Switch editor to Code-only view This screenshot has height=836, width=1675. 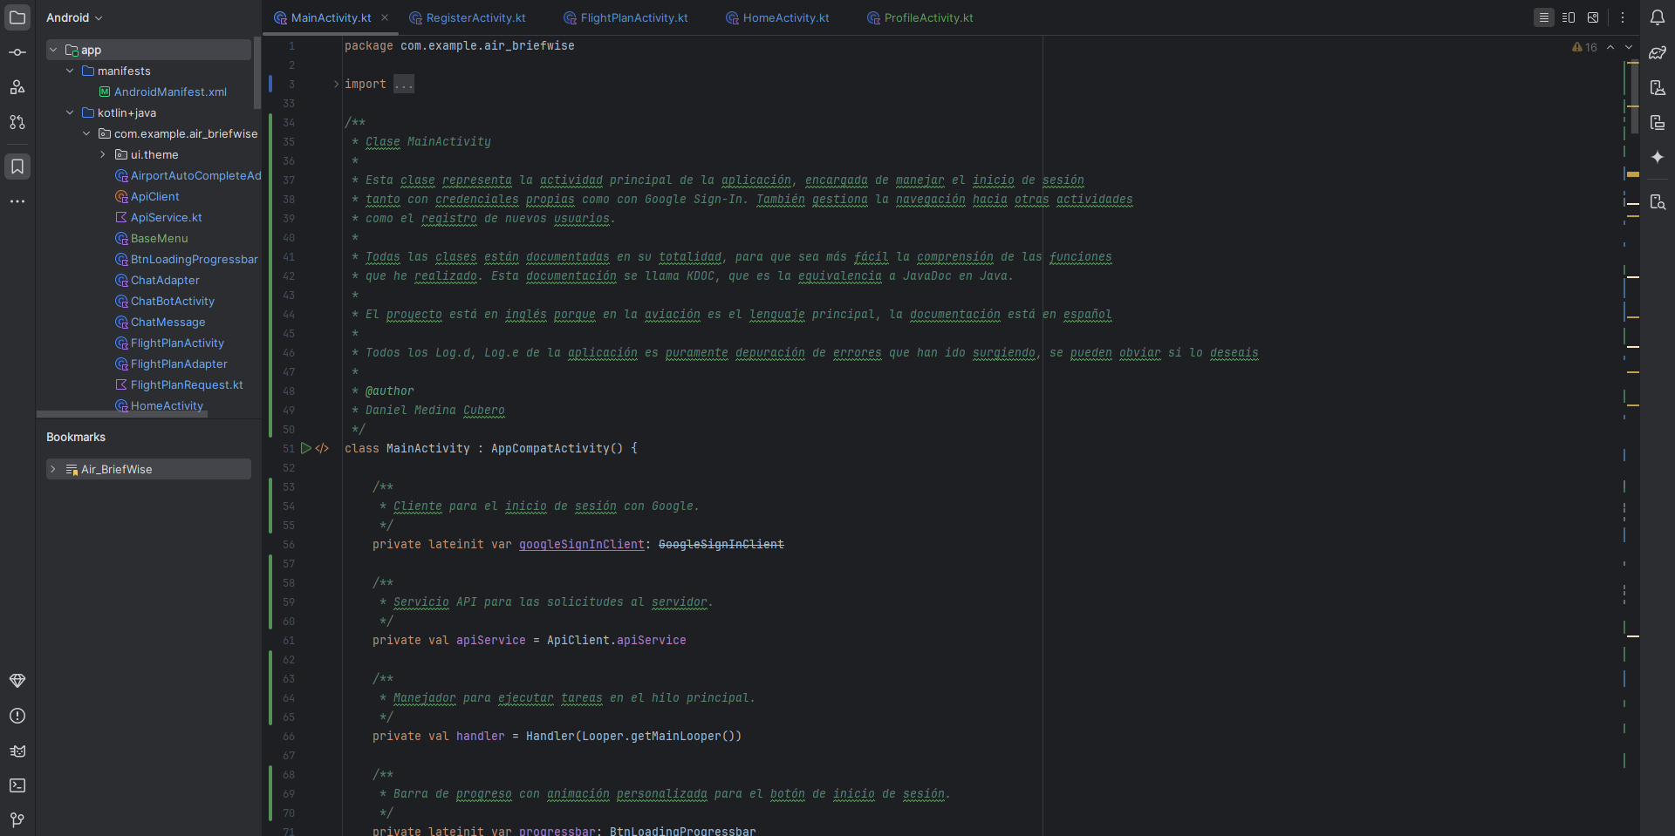pos(1544,17)
